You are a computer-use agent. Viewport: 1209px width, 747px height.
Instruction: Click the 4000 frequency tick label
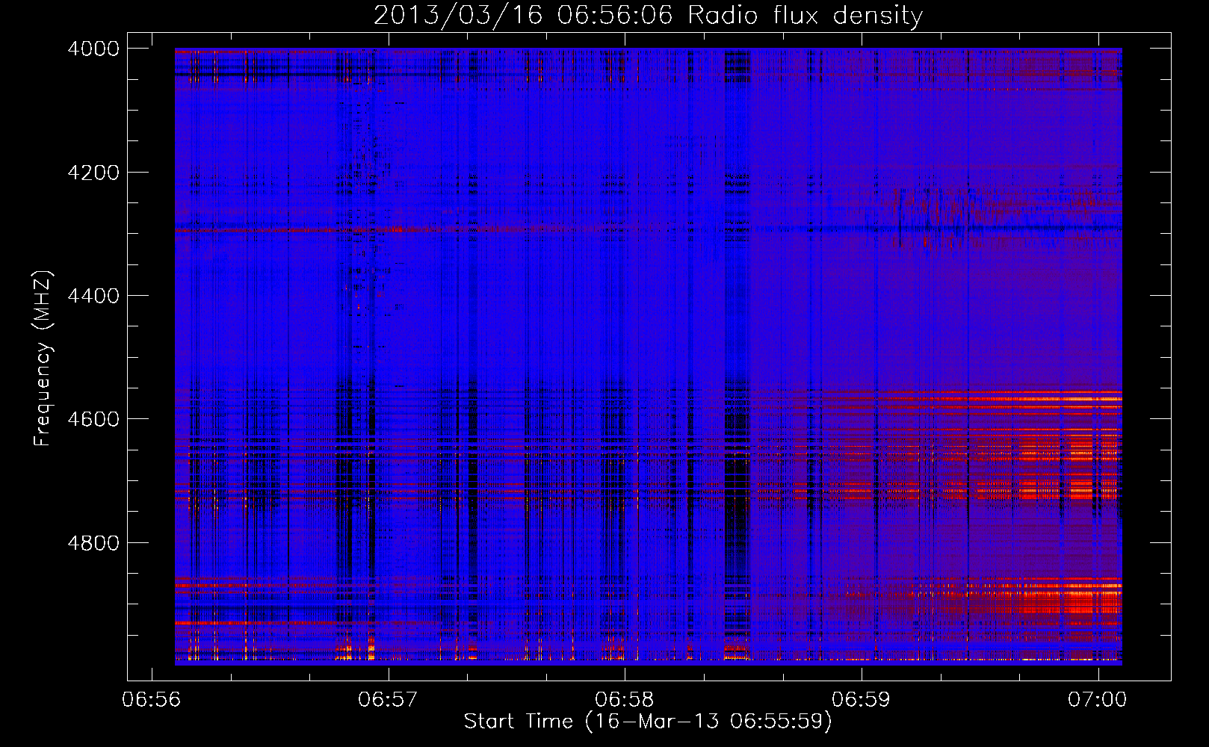[93, 49]
